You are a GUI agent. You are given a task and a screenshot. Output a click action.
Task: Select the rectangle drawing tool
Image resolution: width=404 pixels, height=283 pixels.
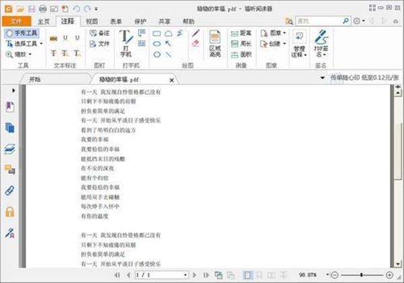[x=157, y=34]
